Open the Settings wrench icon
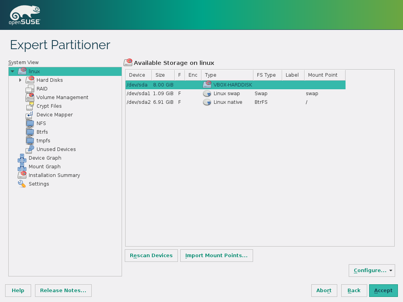 coord(22,184)
